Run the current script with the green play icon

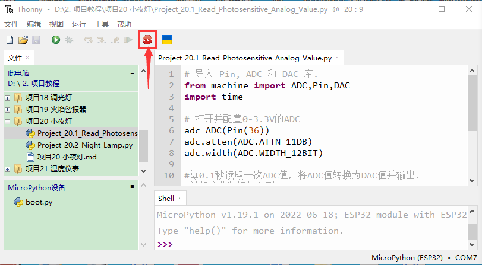(x=55, y=40)
